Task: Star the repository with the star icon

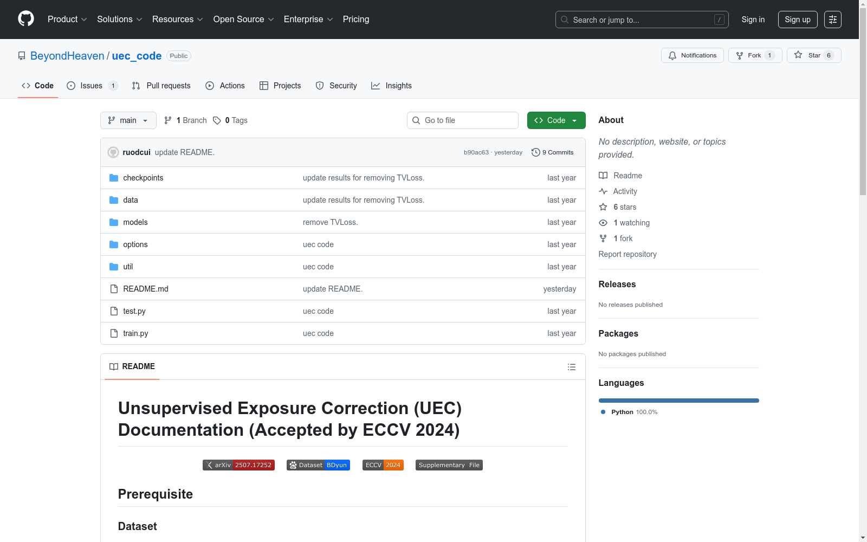Action: pos(798,55)
